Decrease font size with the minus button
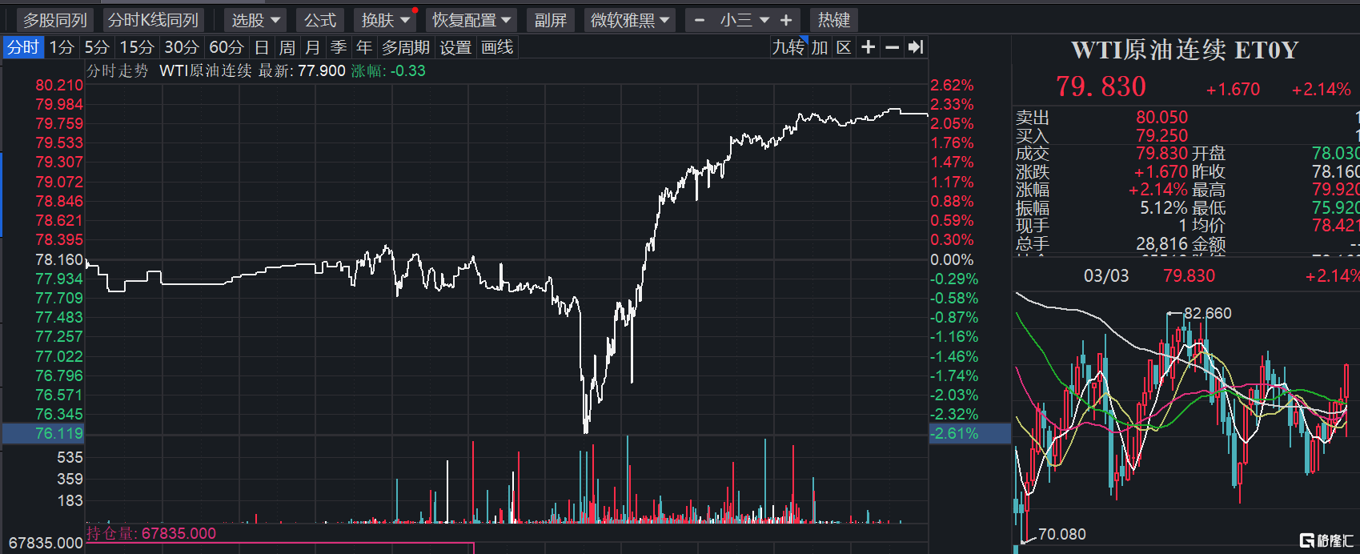 (700, 20)
